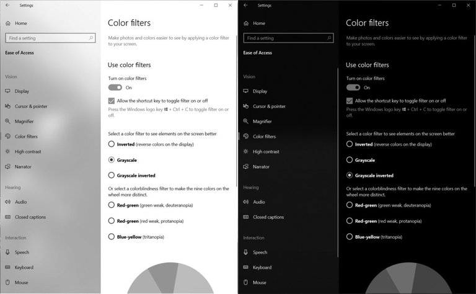Click Magnifier icon in dark window sidebar
This screenshot has width=476, height=294.
click(245, 121)
